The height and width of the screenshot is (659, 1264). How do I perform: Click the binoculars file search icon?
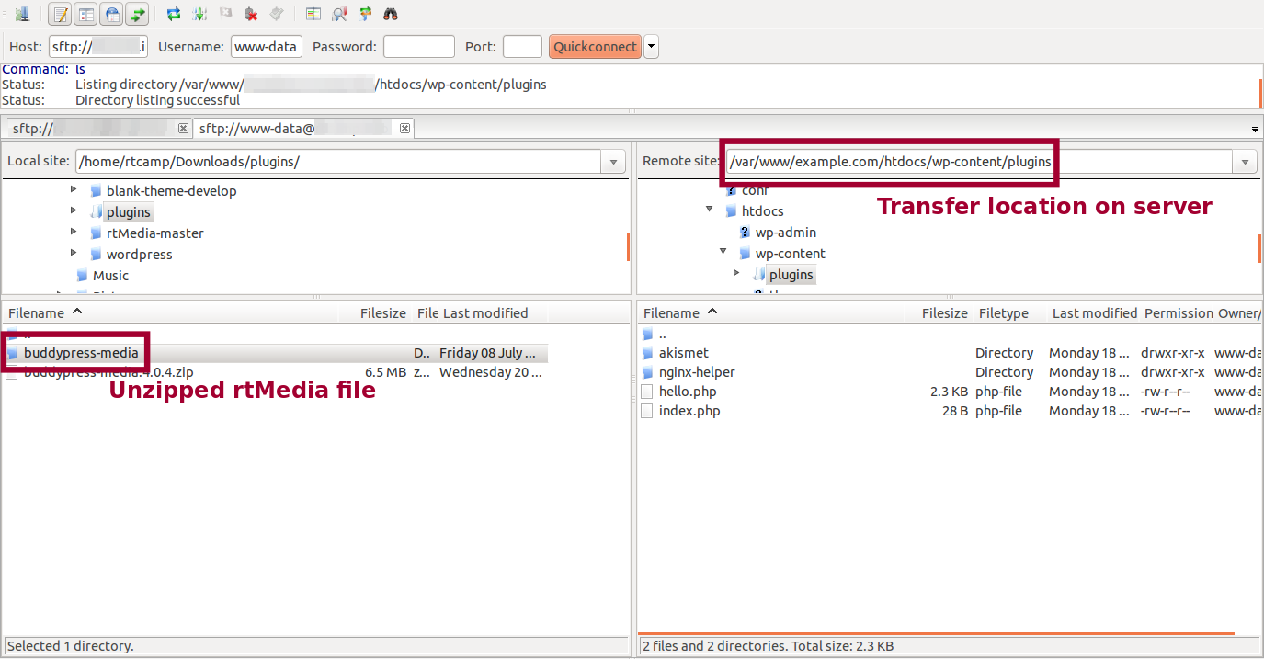(x=391, y=14)
